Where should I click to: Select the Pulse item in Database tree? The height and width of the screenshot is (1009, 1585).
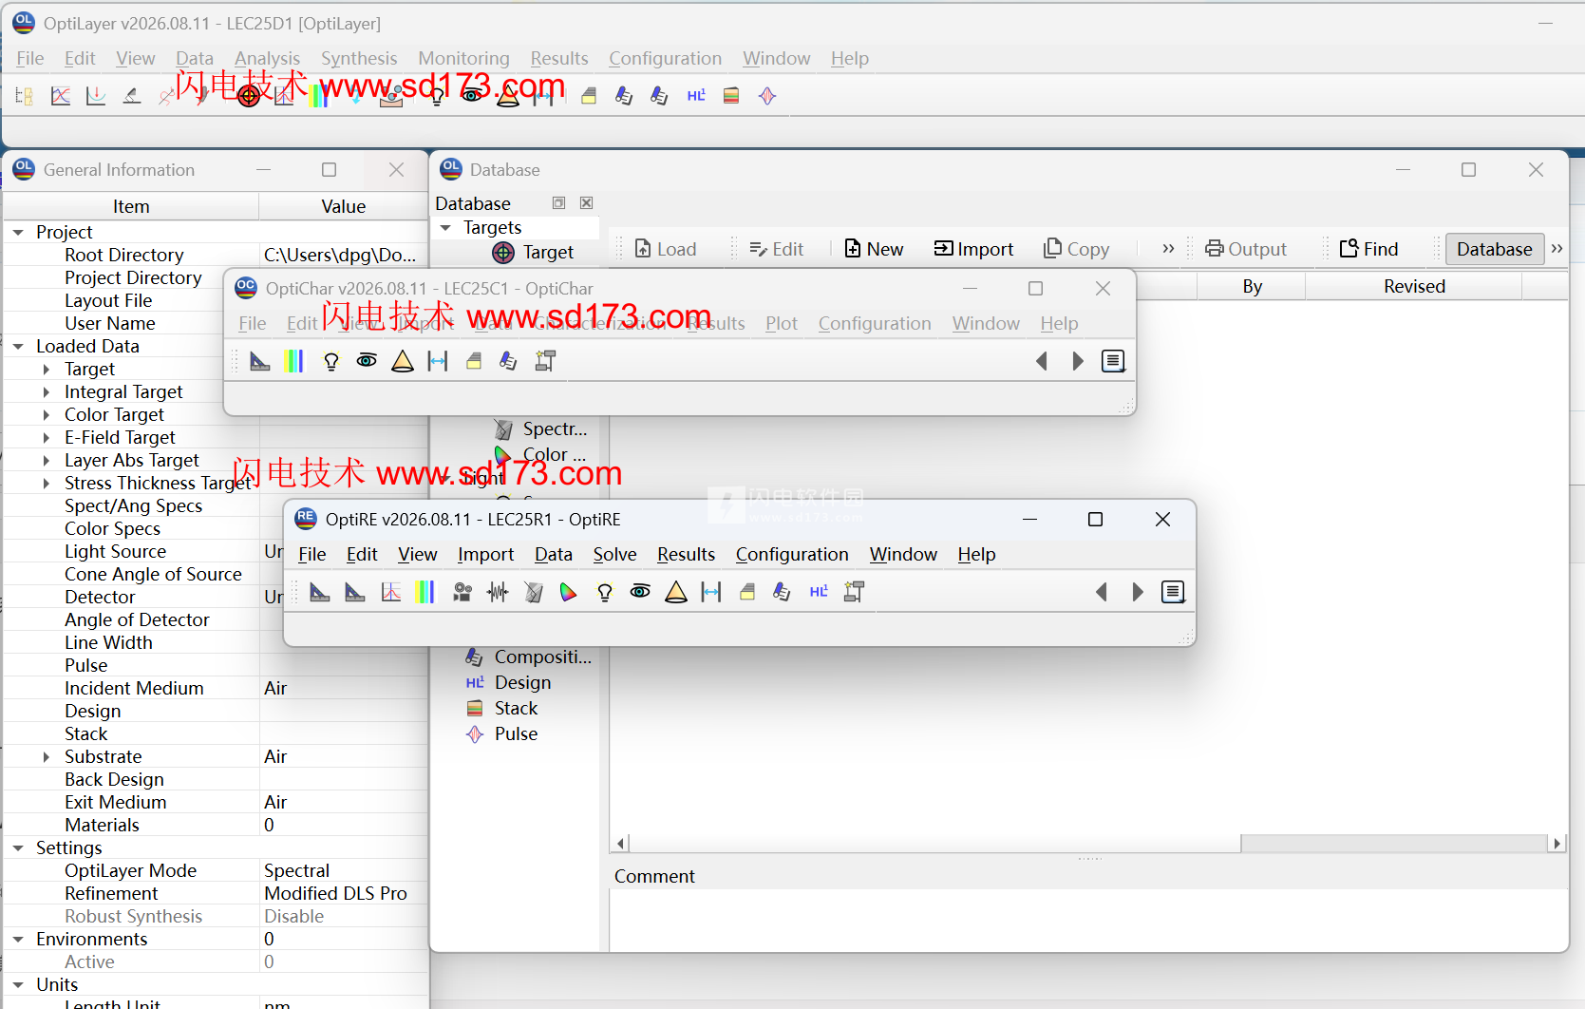[516, 734]
